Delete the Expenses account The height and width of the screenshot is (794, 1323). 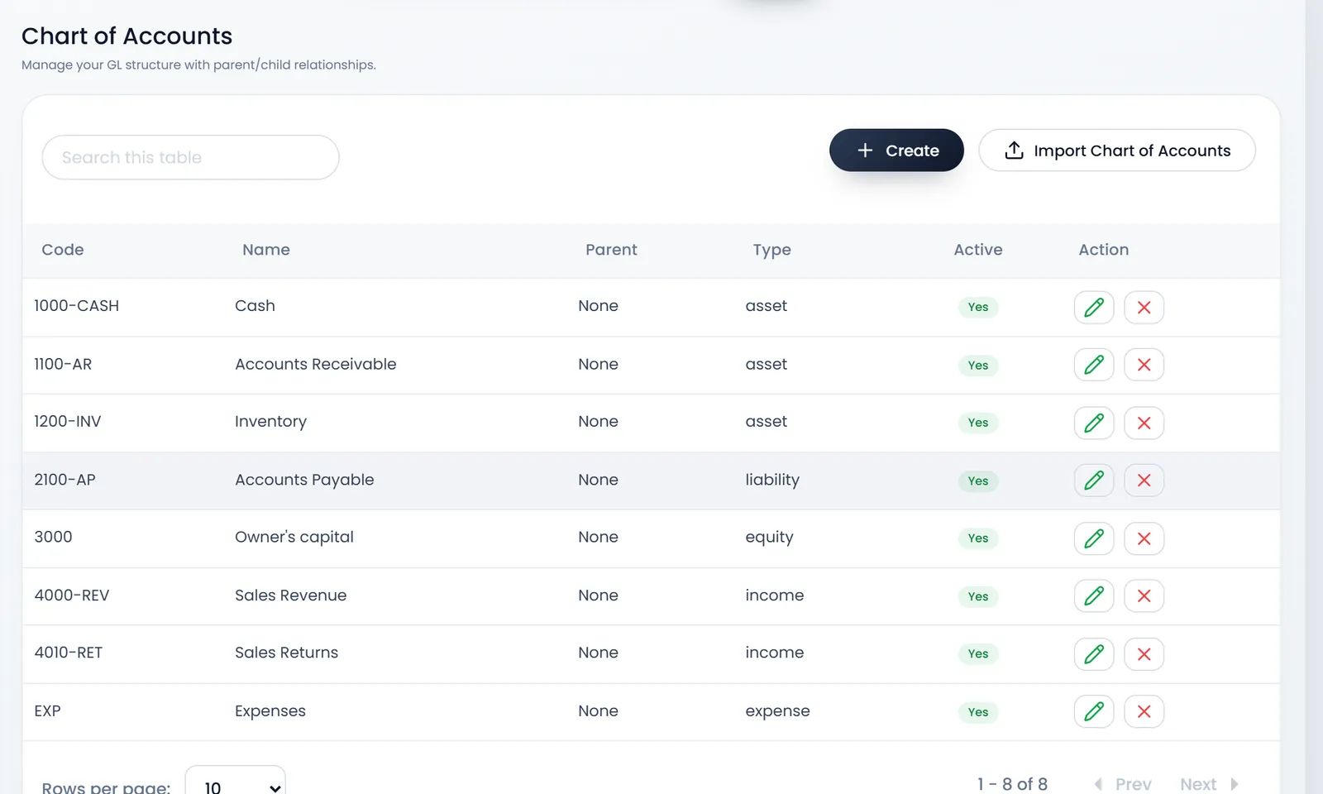tap(1144, 711)
